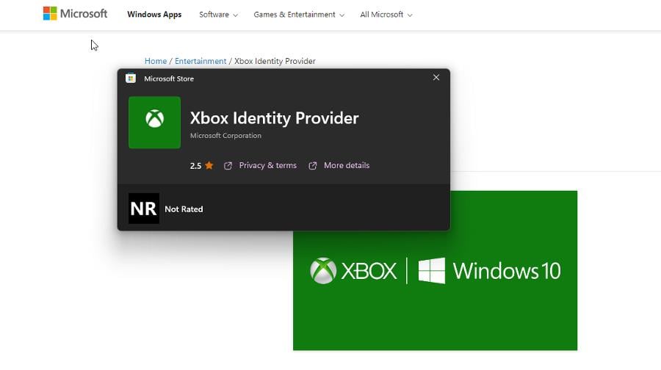Close the Microsoft Store popup
The height and width of the screenshot is (370, 661).
click(436, 78)
